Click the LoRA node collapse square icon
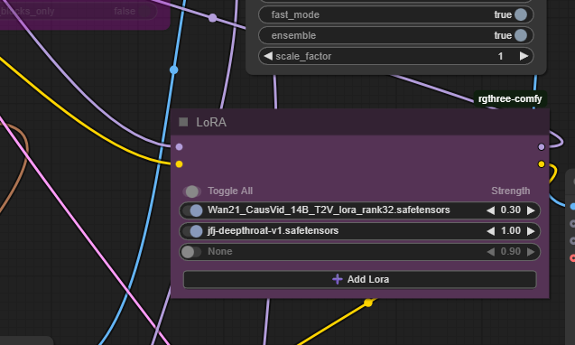The height and width of the screenshot is (345, 575). 183,122
